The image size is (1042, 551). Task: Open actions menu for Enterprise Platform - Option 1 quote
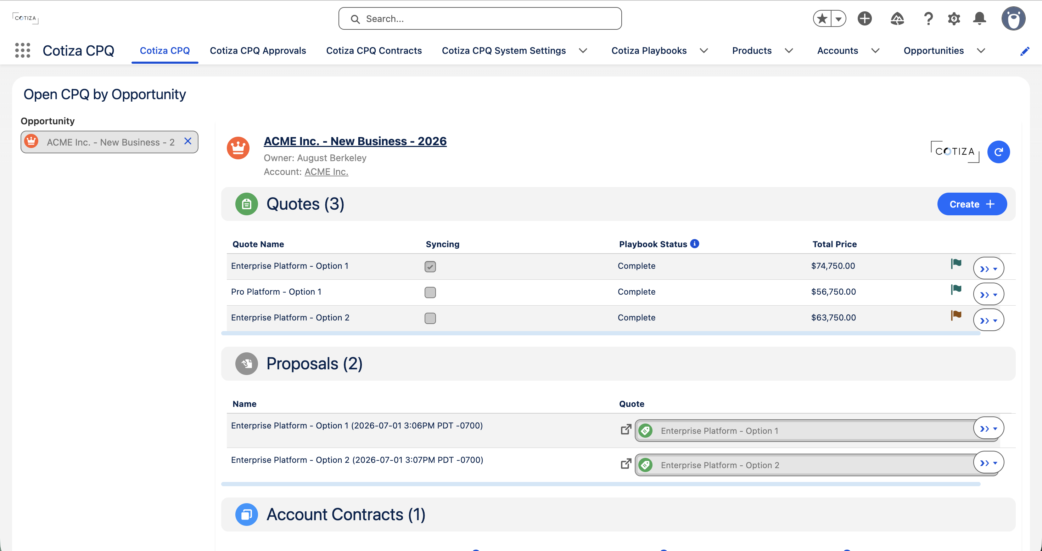[x=988, y=268]
